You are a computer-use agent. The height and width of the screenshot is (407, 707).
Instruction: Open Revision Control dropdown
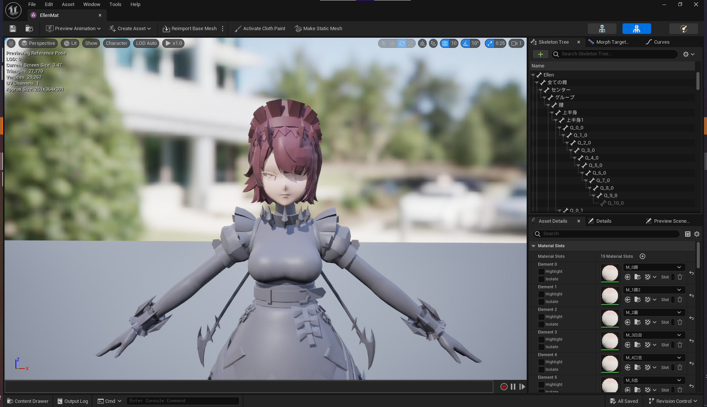(673, 401)
